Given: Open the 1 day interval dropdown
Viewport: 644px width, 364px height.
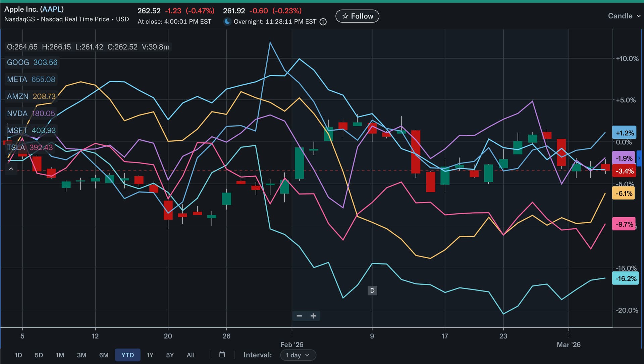Looking at the screenshot, I should [298, 355].
